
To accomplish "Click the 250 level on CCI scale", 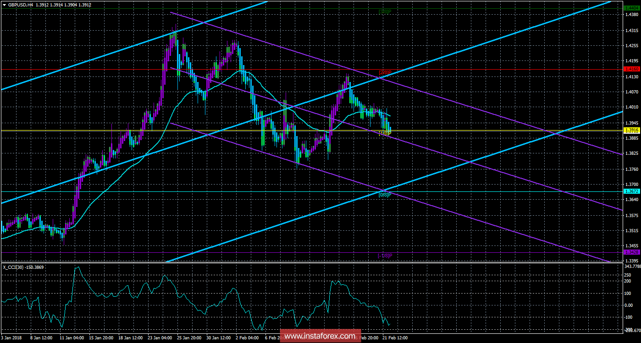I will 629,275.
